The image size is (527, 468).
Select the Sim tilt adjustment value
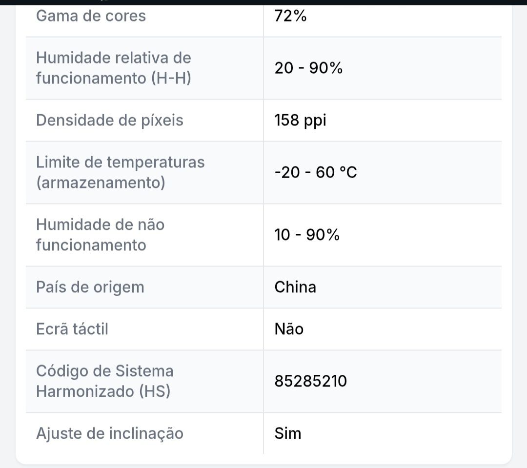pos(288,433)
